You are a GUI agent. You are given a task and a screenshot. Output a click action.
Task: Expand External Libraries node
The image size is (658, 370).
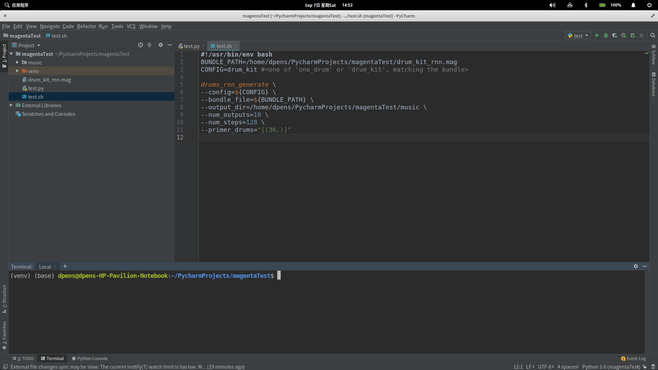[11, 105]
